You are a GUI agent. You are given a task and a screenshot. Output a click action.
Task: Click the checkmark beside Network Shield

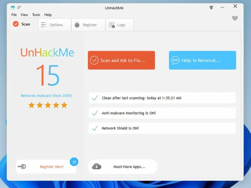pyautogui.click(x=95, y=128)
